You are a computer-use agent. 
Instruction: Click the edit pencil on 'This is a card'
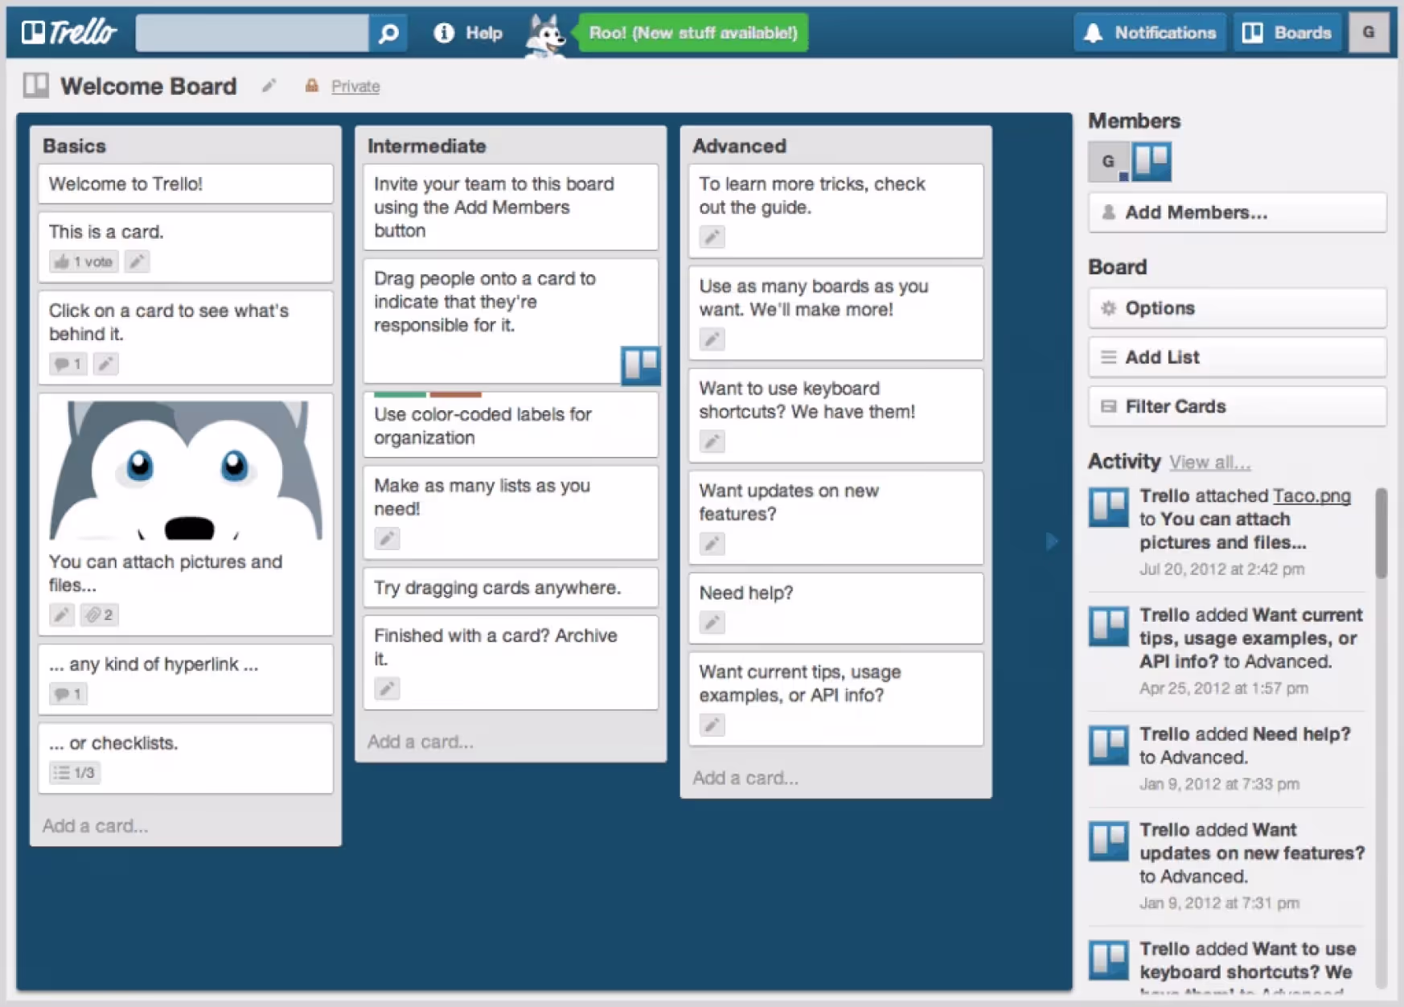point(136,261)
